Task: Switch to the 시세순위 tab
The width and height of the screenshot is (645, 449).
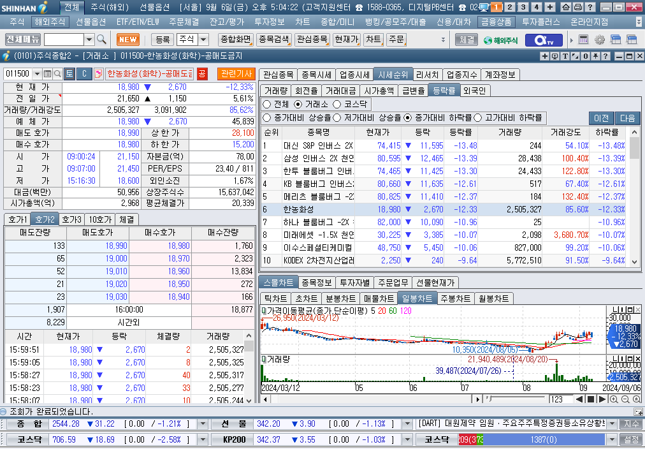Action: (x=393, y=75)
